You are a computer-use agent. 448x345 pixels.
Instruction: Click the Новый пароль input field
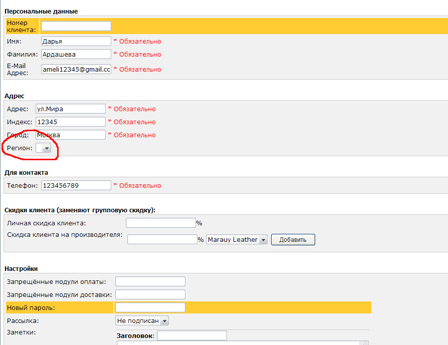[x=150, y=307]
